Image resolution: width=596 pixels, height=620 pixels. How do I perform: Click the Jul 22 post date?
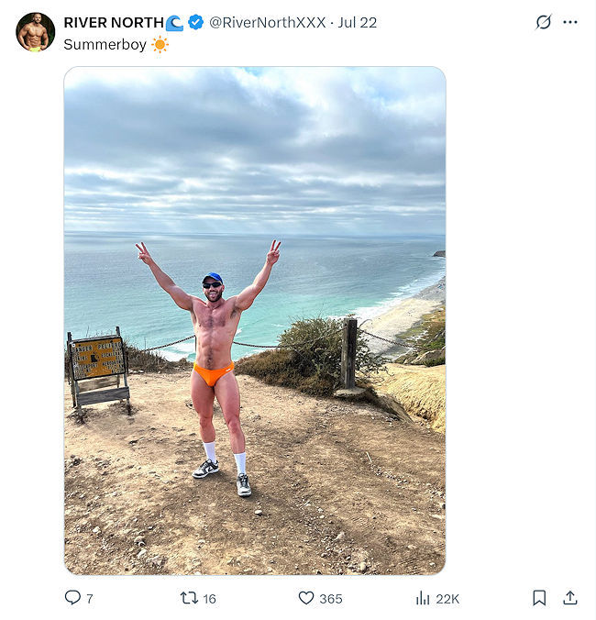358,22
